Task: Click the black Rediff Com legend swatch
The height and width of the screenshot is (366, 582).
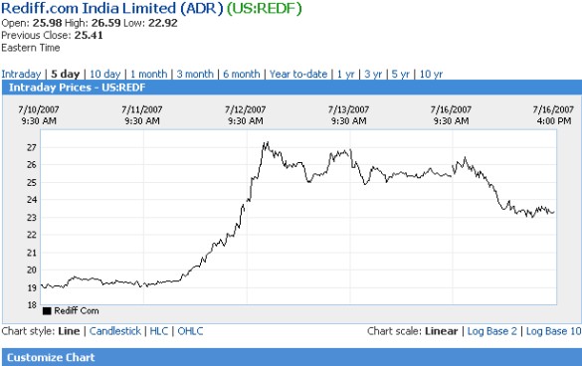Action: coord(47,310)
